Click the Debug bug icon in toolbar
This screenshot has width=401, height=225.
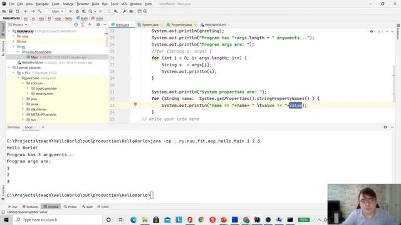[77, 11]
